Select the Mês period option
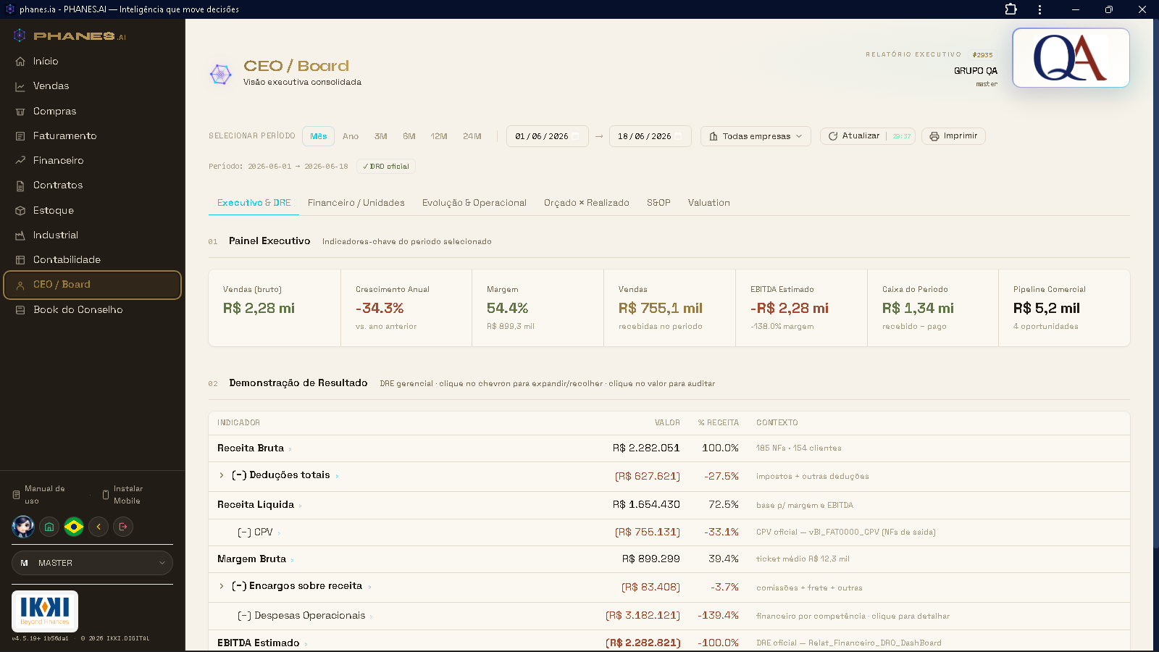 tap(319, 136)
